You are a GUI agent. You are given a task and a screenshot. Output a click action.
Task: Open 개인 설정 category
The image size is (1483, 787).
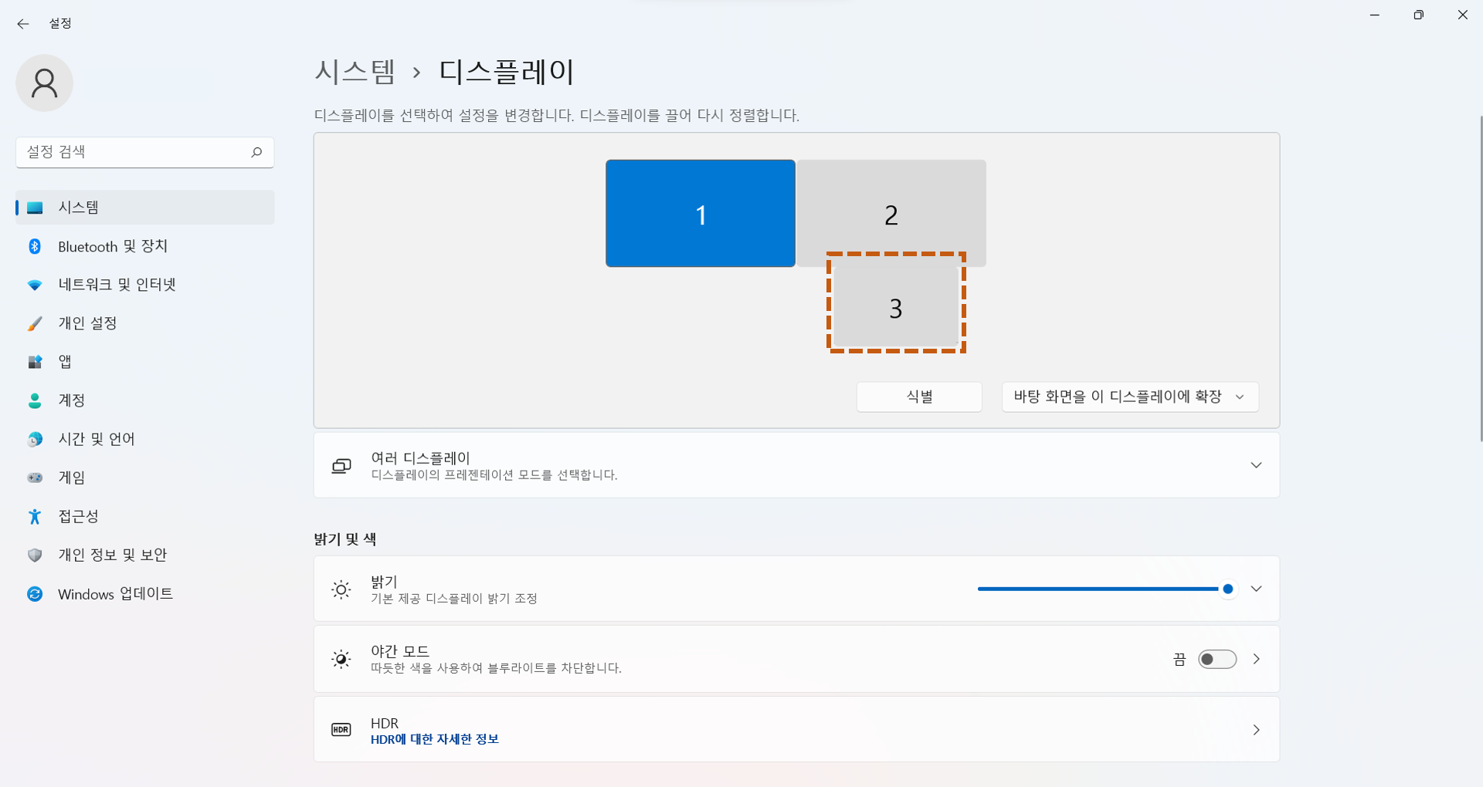pyautogui.click(x=145, y=323)
